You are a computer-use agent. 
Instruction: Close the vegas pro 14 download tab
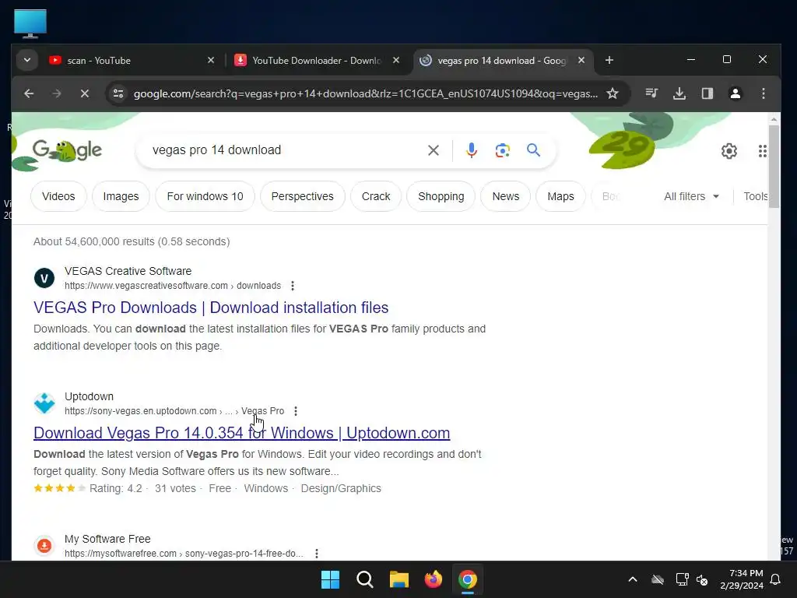point(581,60)
